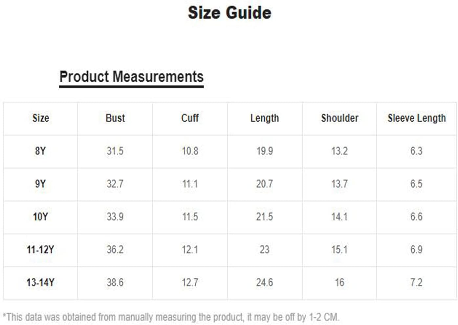The image size is (458, 325).
Task: Click the length value 23 for 11-12Y
Action: (x=265, y=250)
